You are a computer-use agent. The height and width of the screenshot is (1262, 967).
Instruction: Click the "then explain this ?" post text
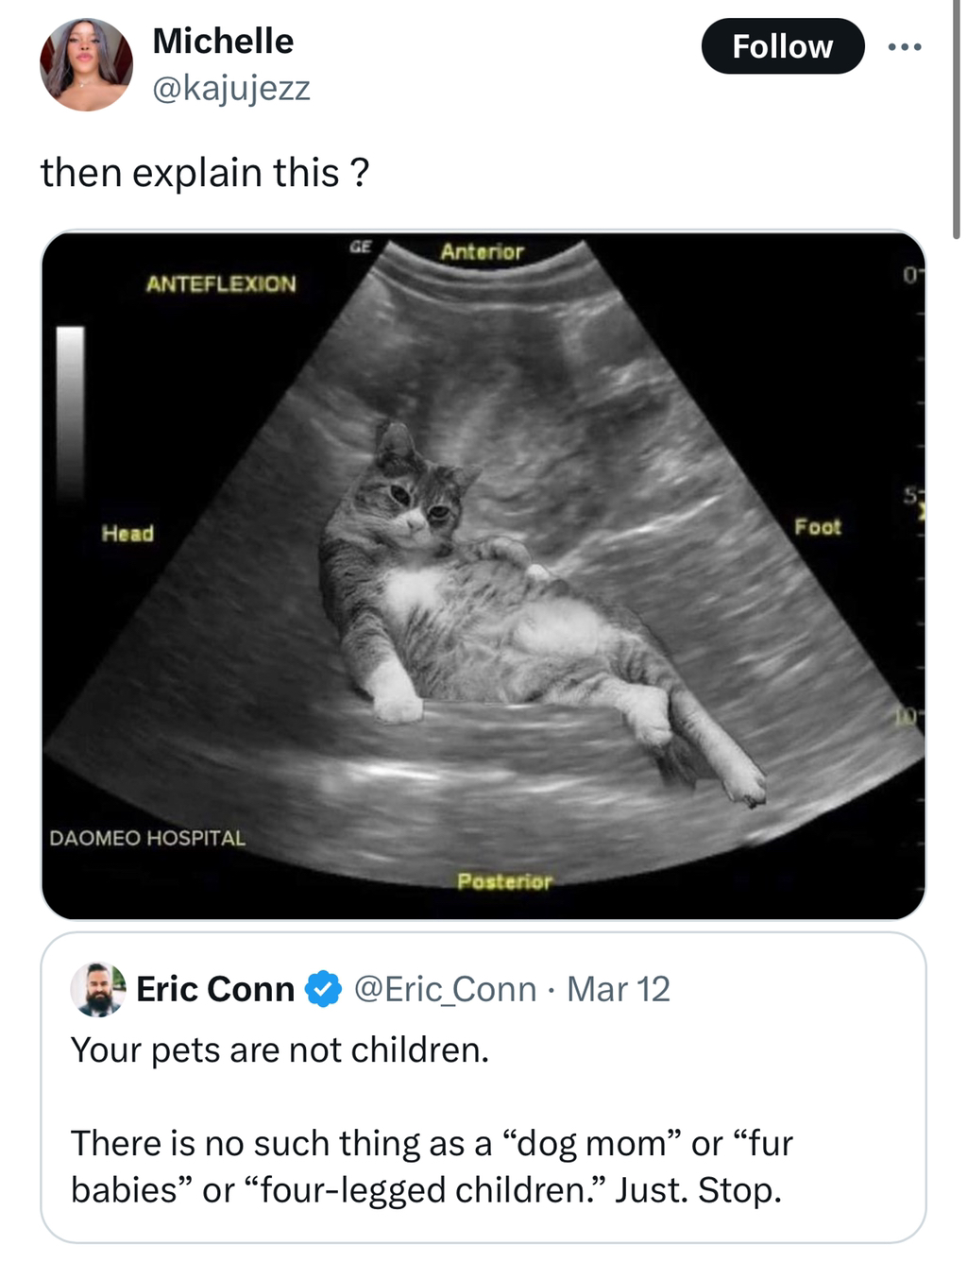click(205, 173)
